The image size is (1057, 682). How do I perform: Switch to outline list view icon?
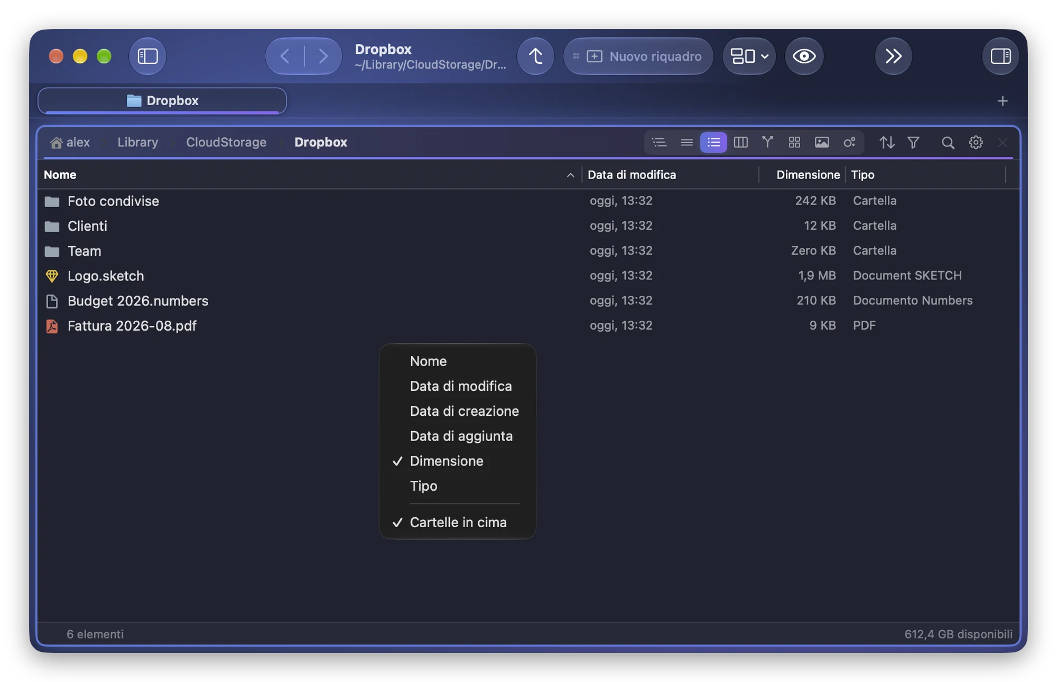[659, 142]
